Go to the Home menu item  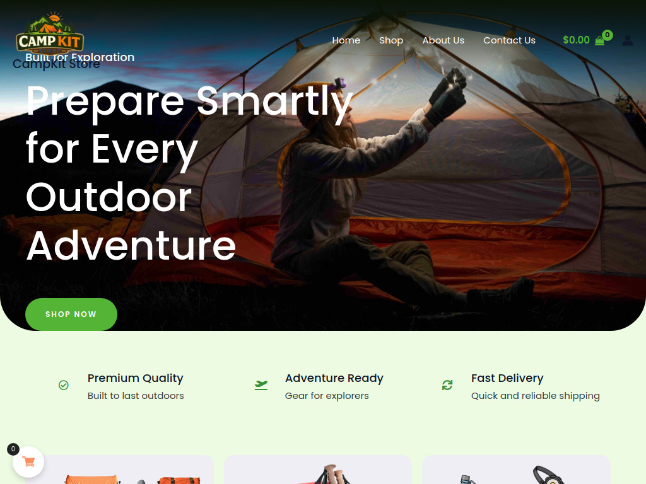click(346, 40)
